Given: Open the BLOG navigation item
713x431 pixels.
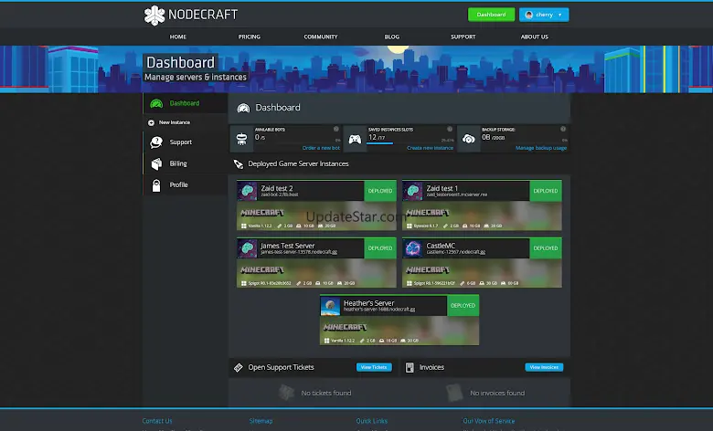Looking at the screenshot, I should coord(391,37).
